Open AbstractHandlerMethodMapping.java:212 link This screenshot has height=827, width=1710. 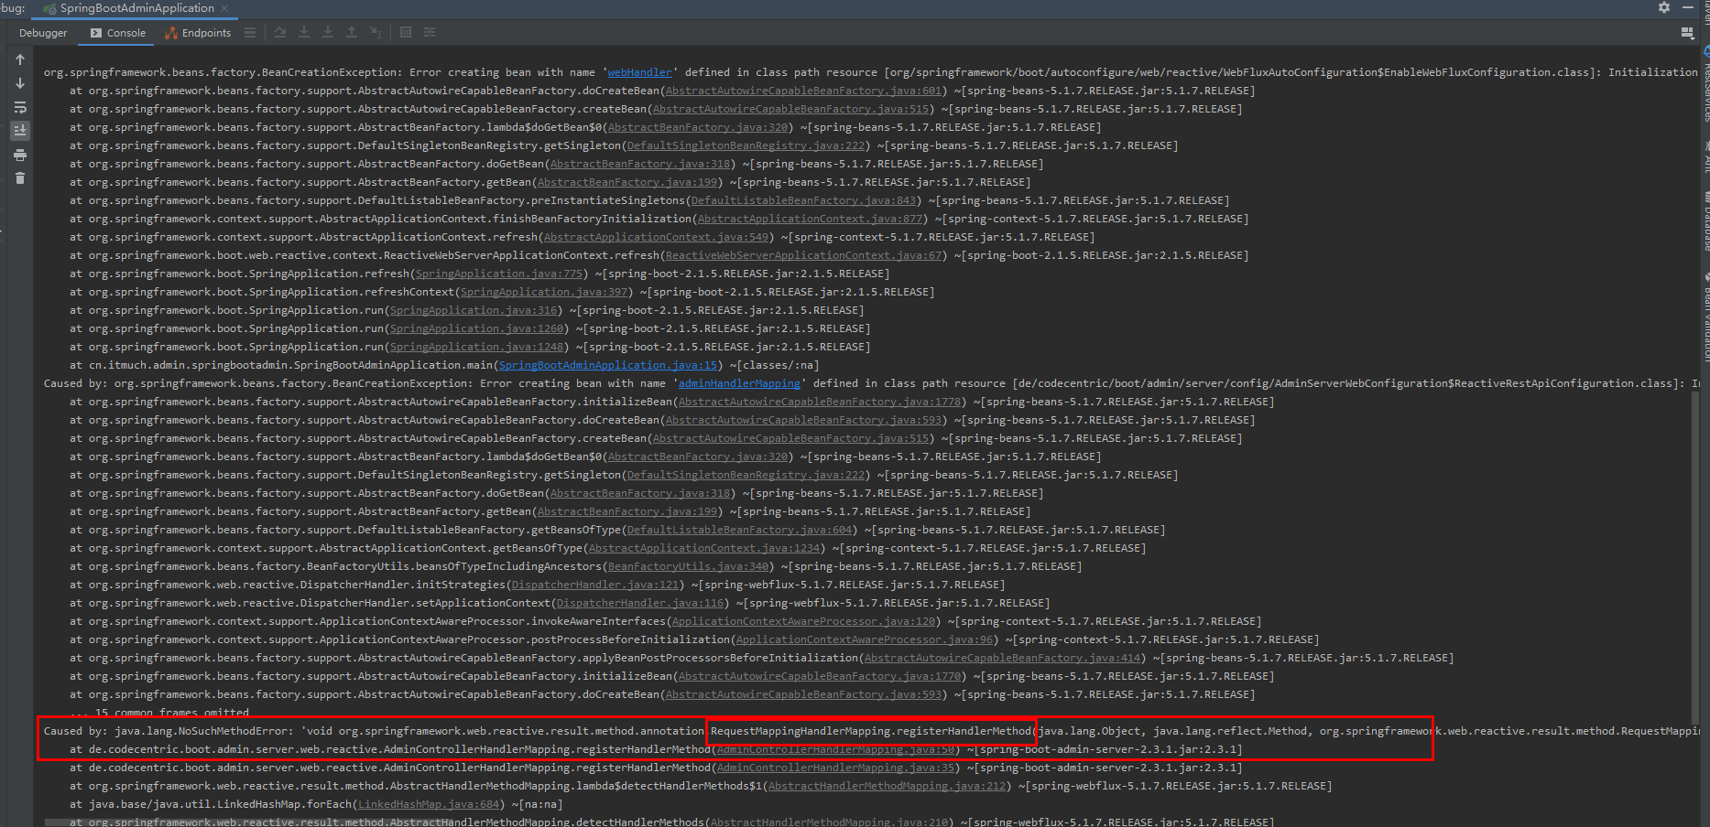(x=885, y=786)
